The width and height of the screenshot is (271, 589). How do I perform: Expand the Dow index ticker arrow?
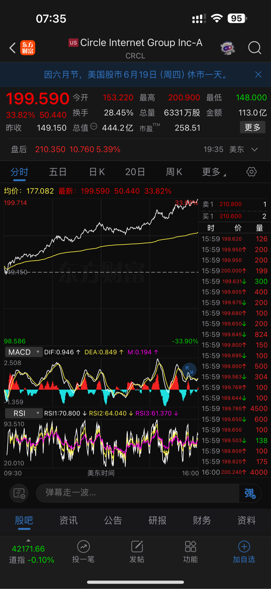(28, 540)
